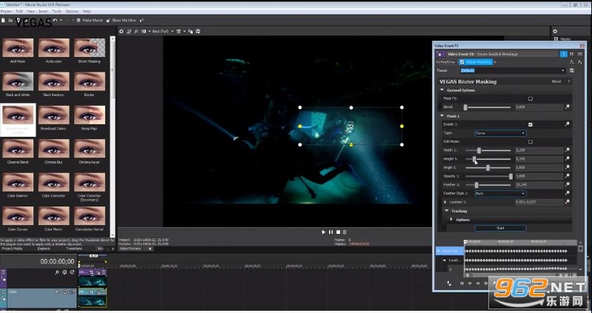Collapse the General Options section
The height and width of the screenshot is (313, 592).
[x=442, y=90]
